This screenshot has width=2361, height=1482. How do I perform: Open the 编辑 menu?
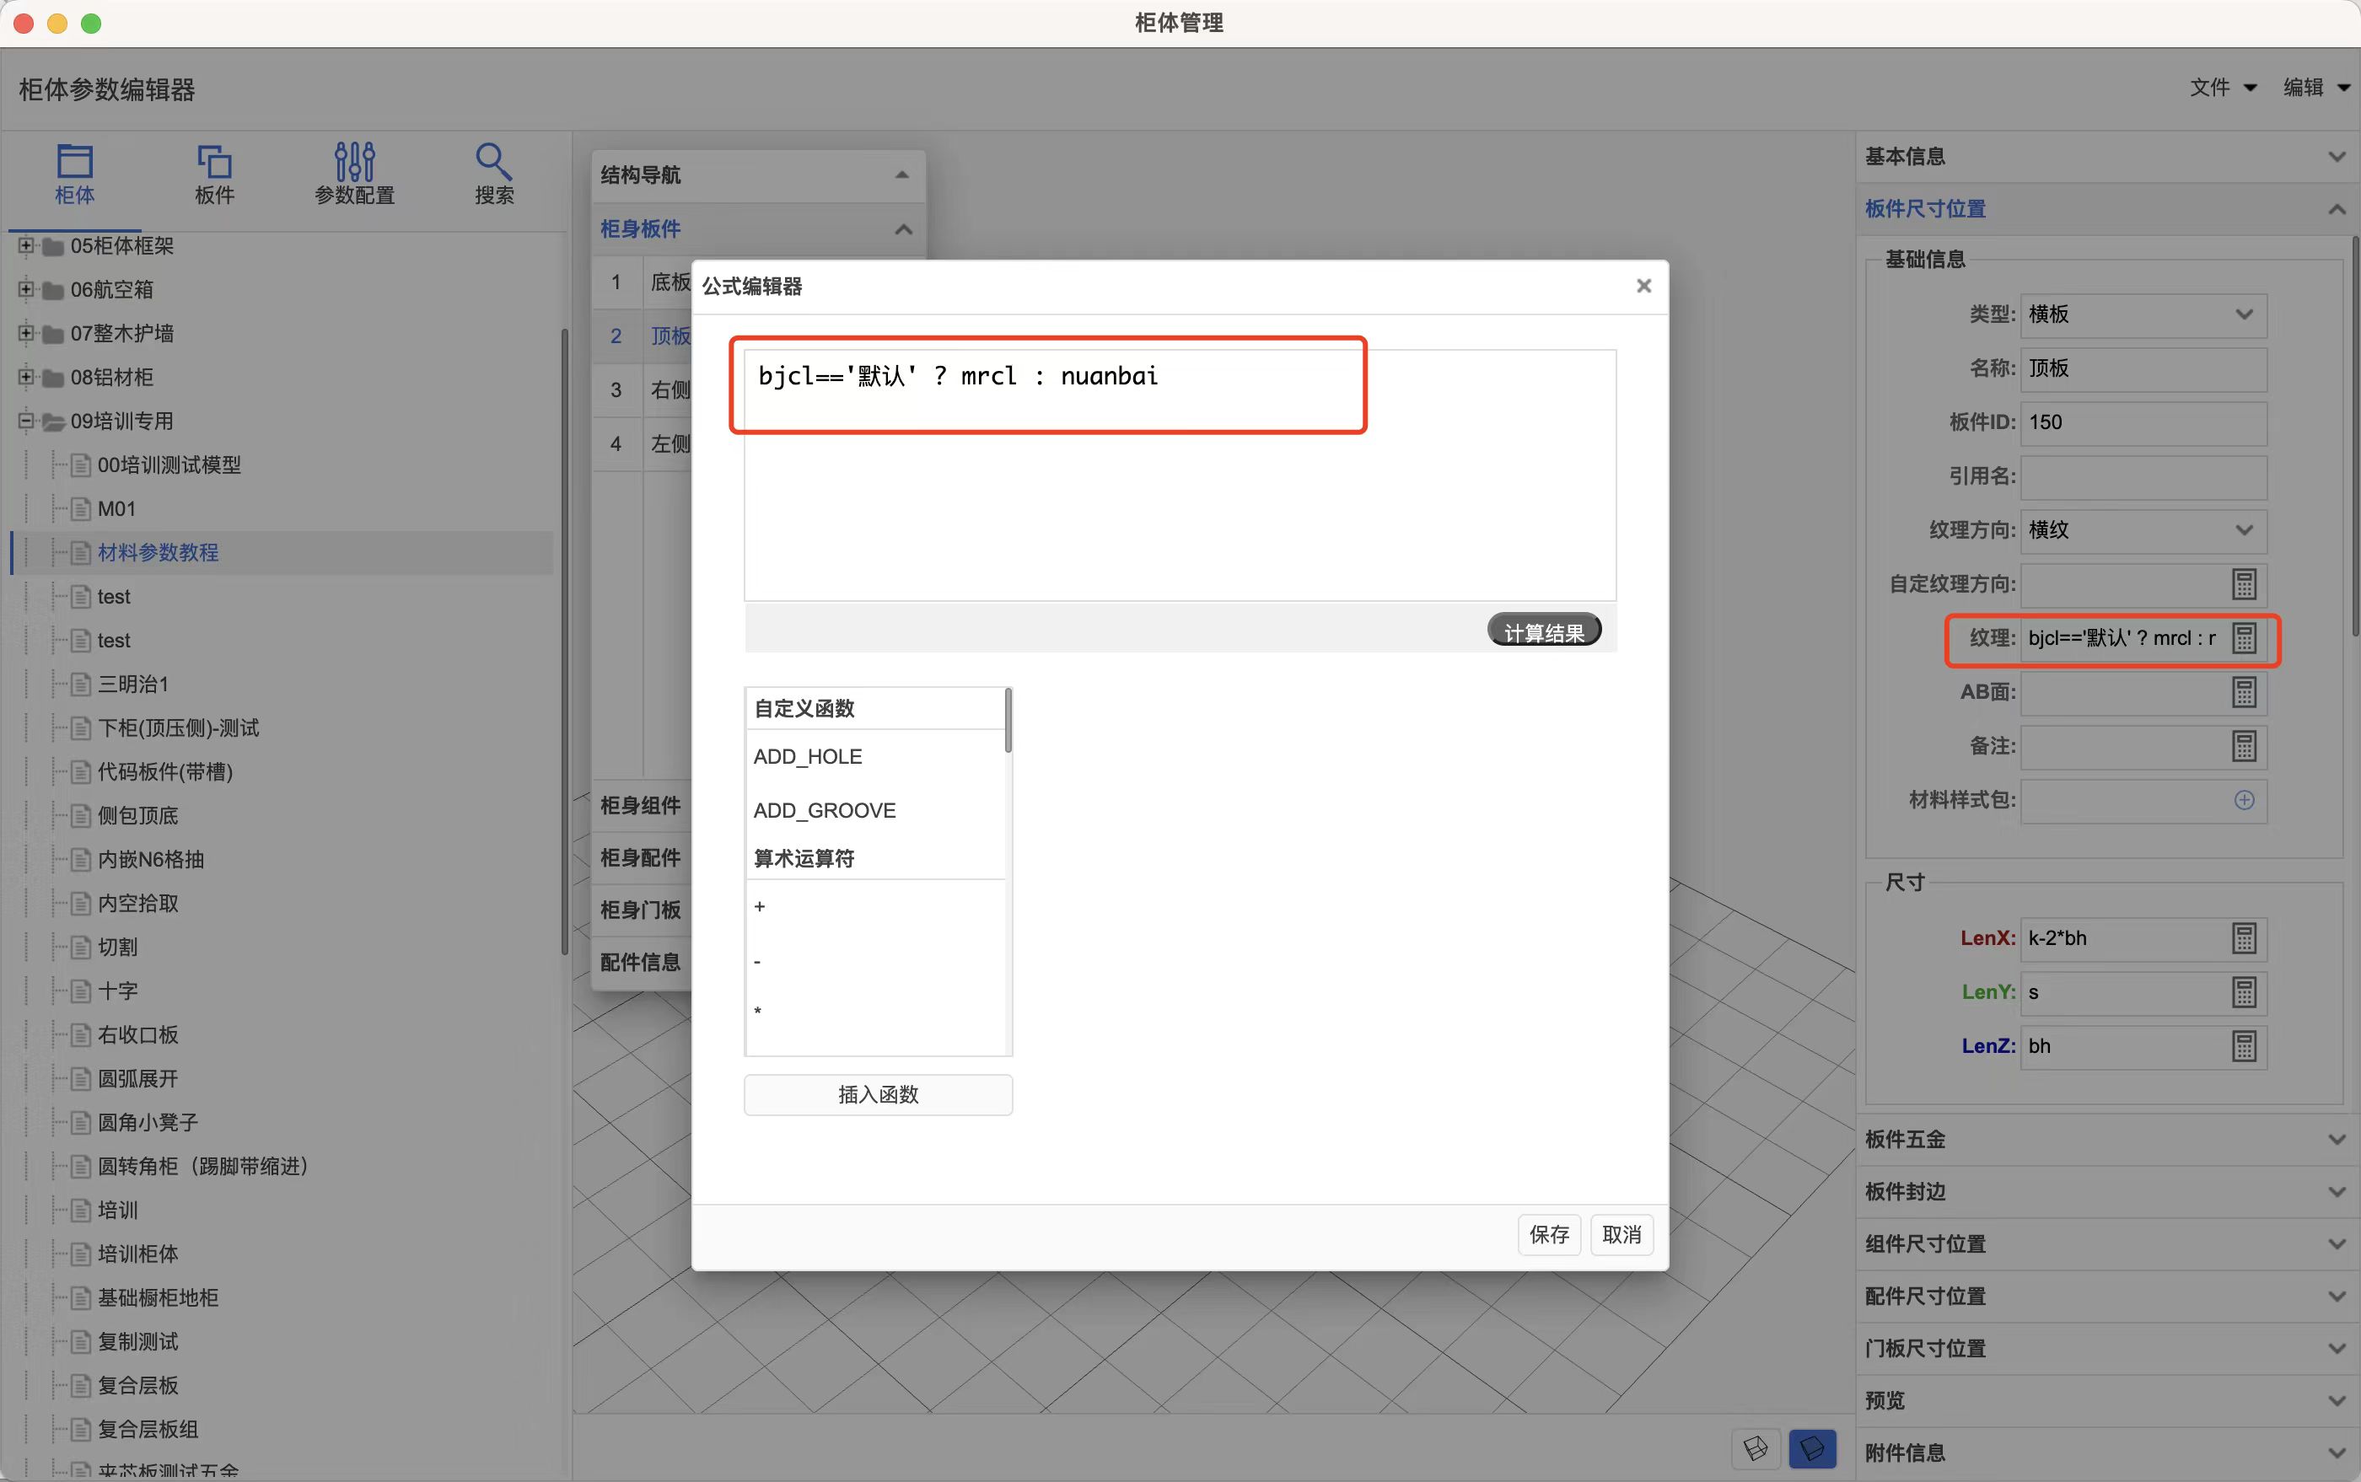(2315, 87)
